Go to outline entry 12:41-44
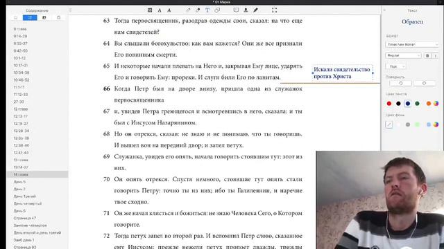This screenshot has width=444, height=249. click(21, 152)
